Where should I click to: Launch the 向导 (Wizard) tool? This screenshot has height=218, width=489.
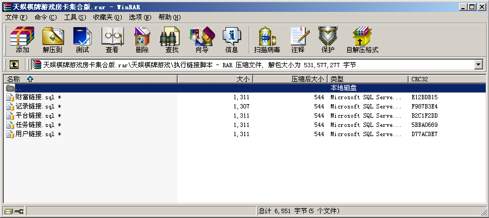[202, 39]
